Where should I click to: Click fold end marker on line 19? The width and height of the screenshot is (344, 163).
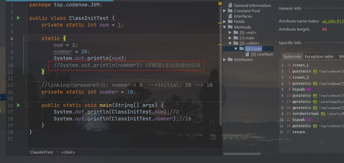(27, 125)
